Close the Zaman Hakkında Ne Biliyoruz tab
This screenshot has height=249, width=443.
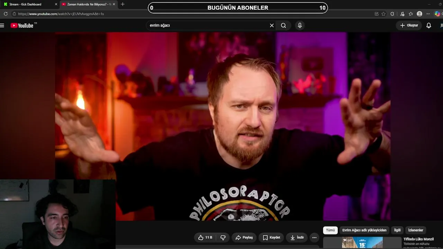point(114,4)
